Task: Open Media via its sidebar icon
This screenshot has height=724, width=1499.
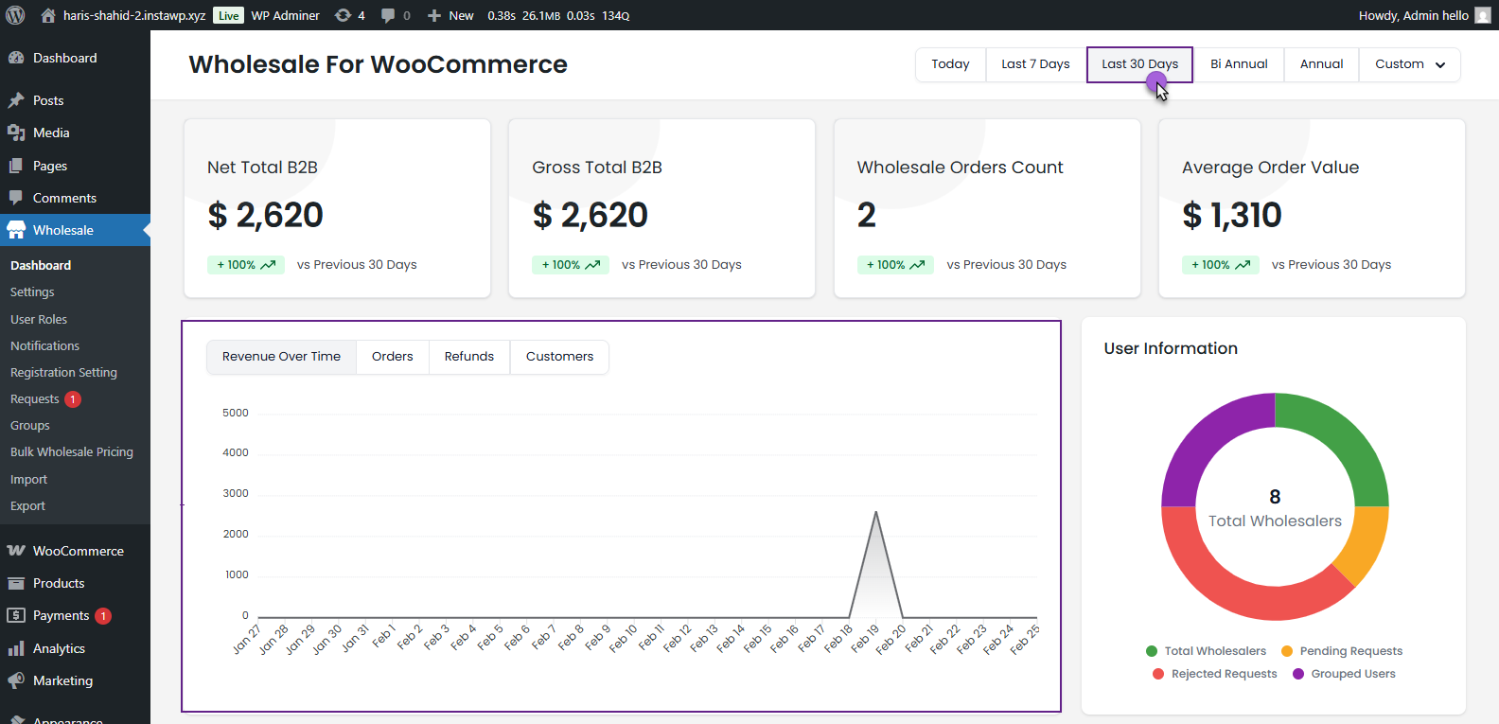Action: (16, 132)
